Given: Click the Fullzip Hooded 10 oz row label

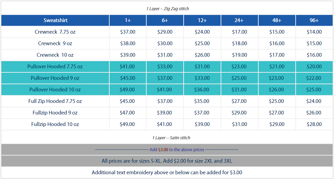Looking at the screenshot, I should (x=55, y=124).
